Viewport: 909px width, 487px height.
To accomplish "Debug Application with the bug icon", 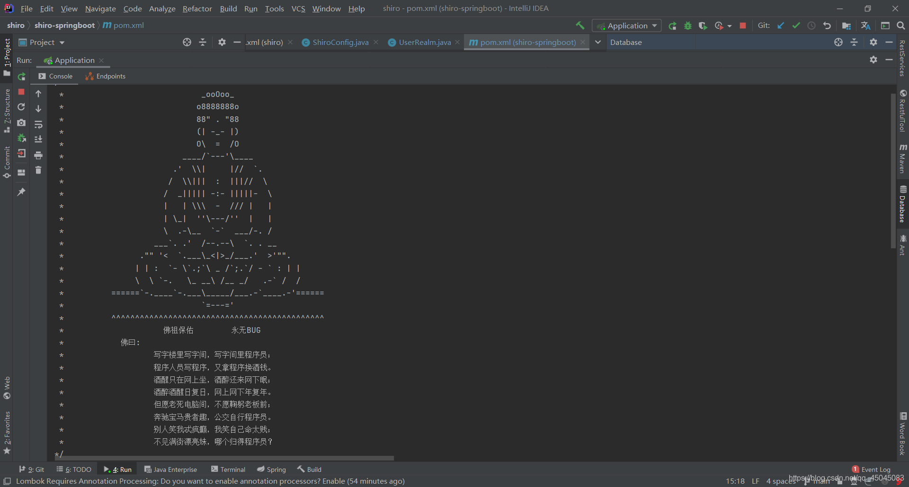I will click(x=688, y=26).
